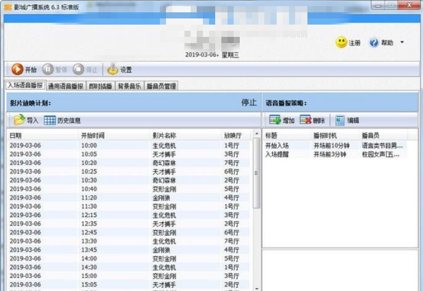Screen dimensions: 423x291
Task: Select the 10:20 奇幻森林 row
Action: 129,163
